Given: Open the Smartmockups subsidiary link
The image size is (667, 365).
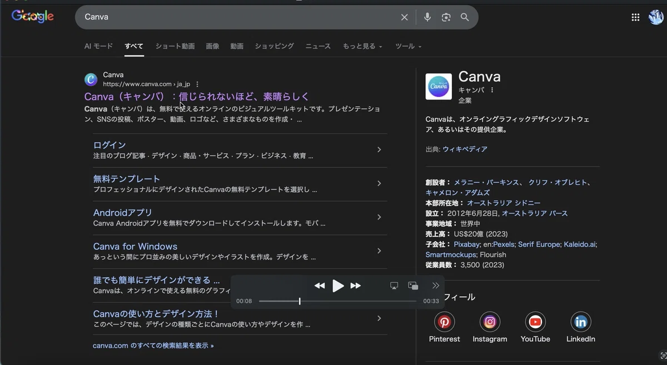Looking at the screenshot, I should (x=451, y=255).
